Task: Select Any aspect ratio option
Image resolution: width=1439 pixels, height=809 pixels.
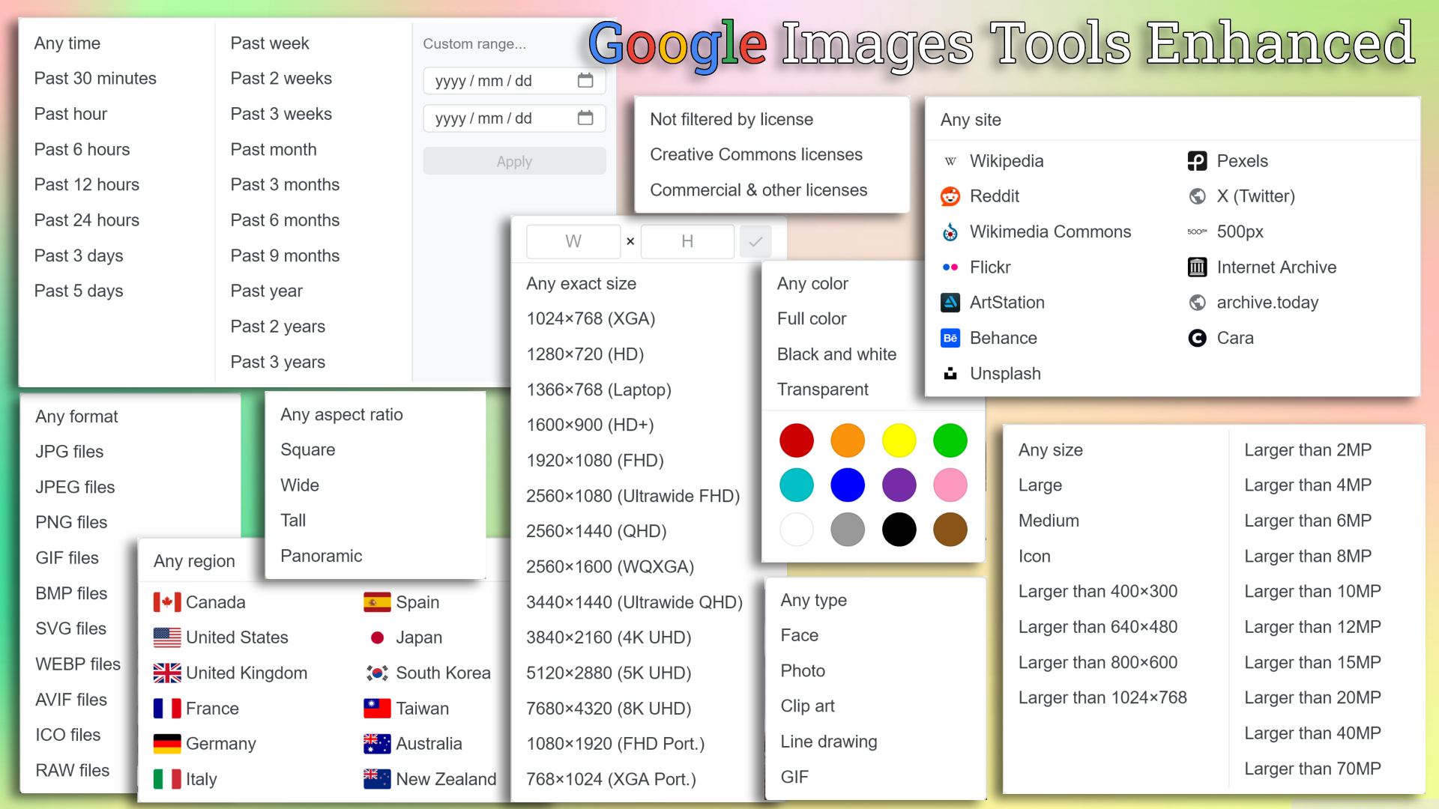Action: pyautogui.click(x=341, y=413)
